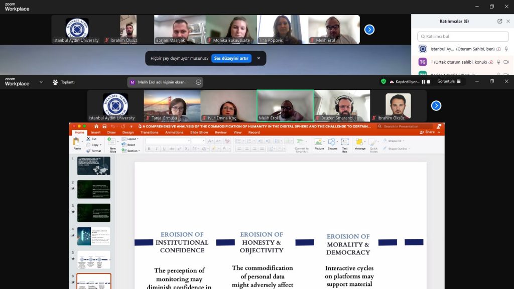Click the Search in Presentation field
Screen dimensions: 514x289
[x=405, y=126]
